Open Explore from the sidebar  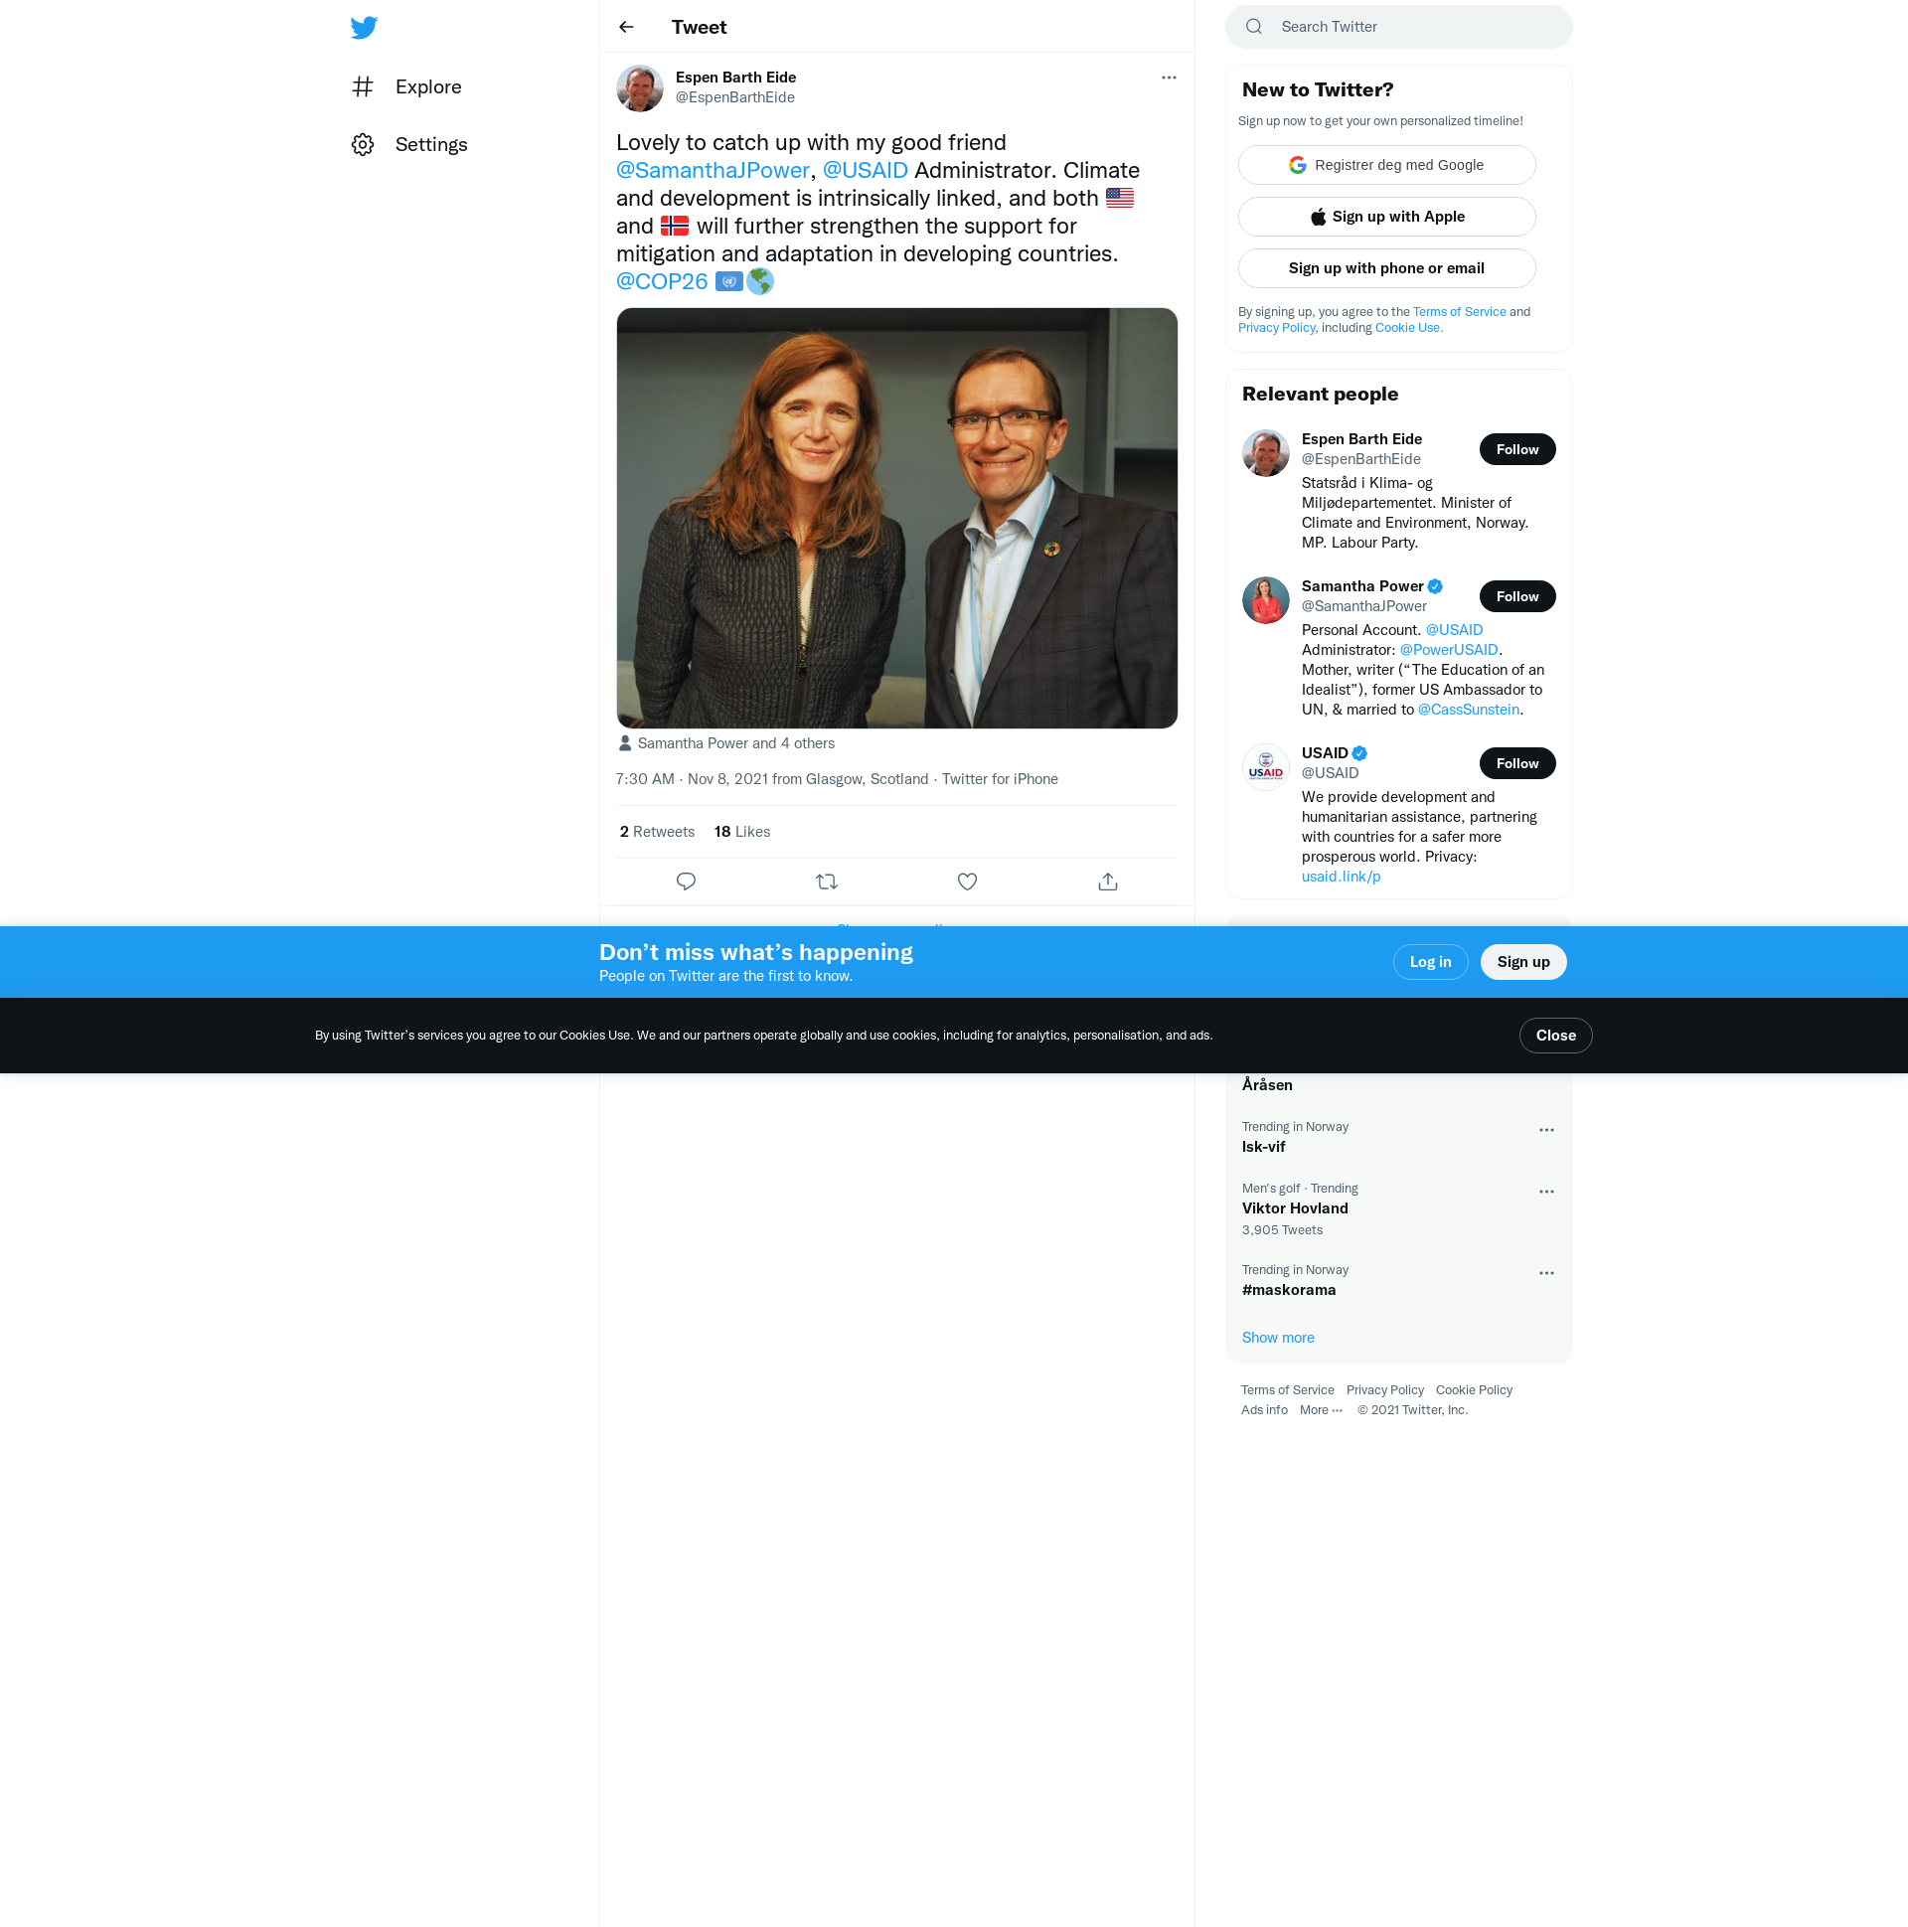[x=405, y=86]
